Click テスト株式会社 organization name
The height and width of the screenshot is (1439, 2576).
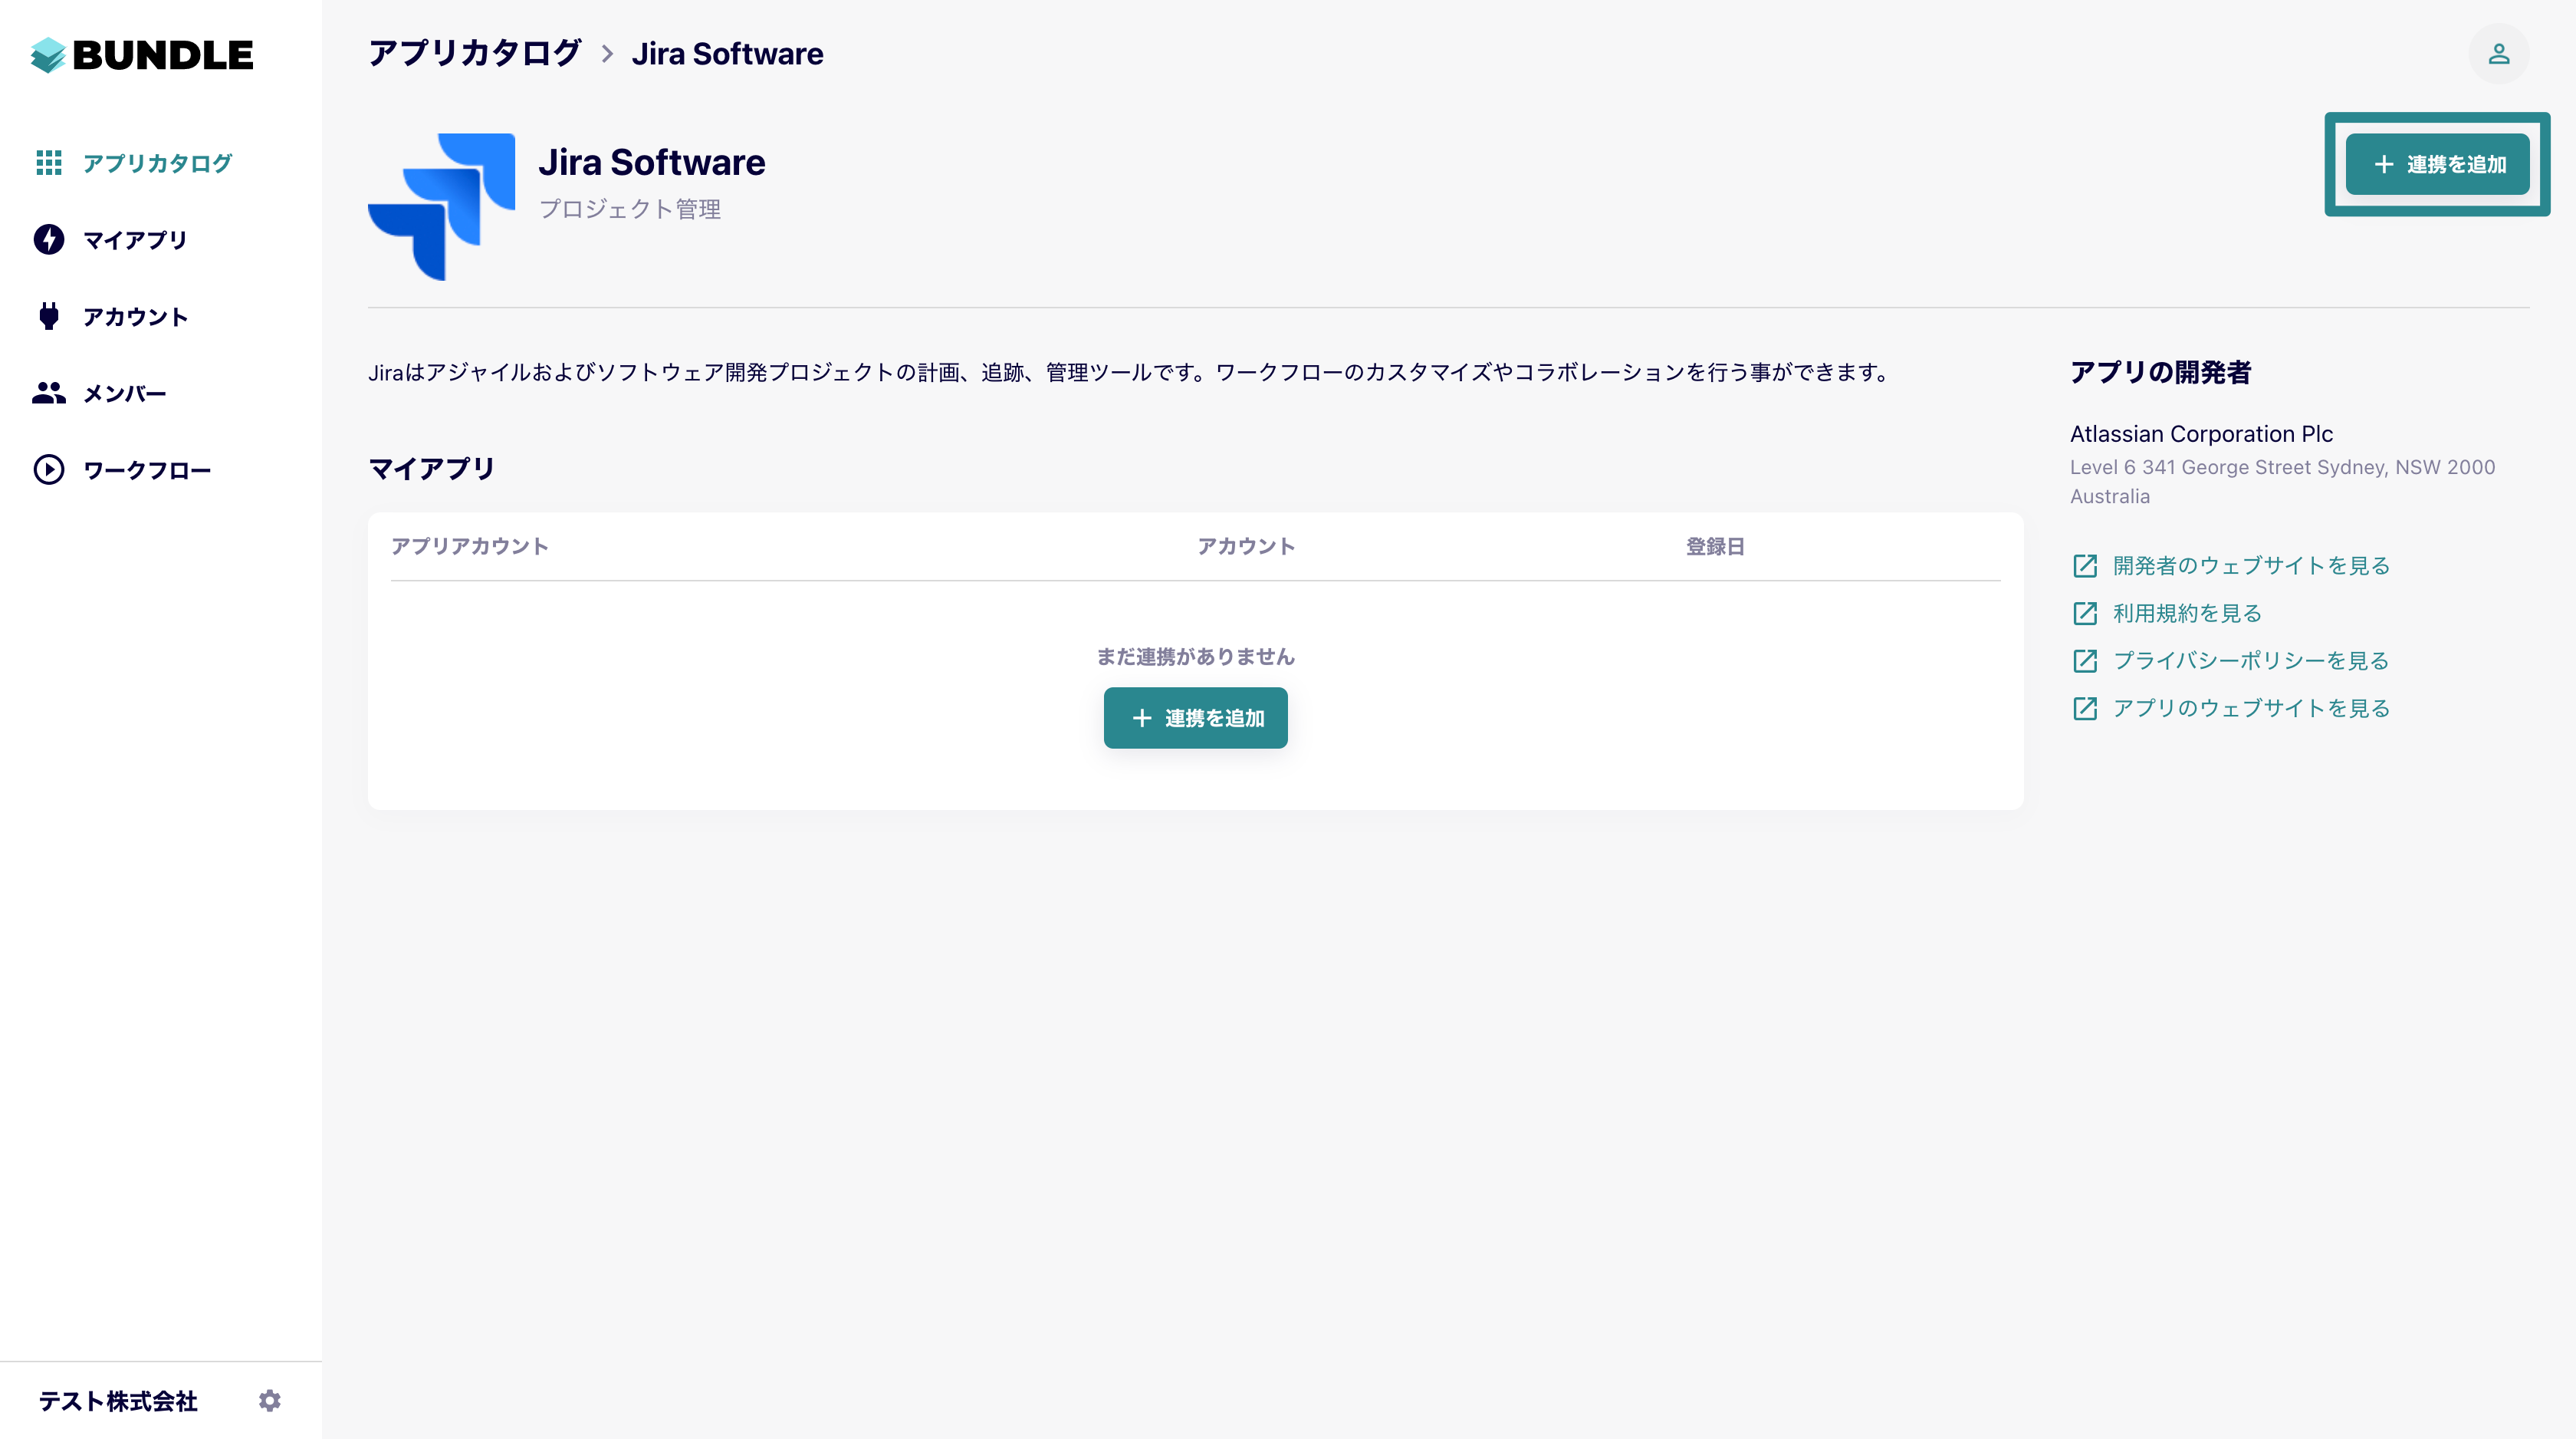[118, 1401]
